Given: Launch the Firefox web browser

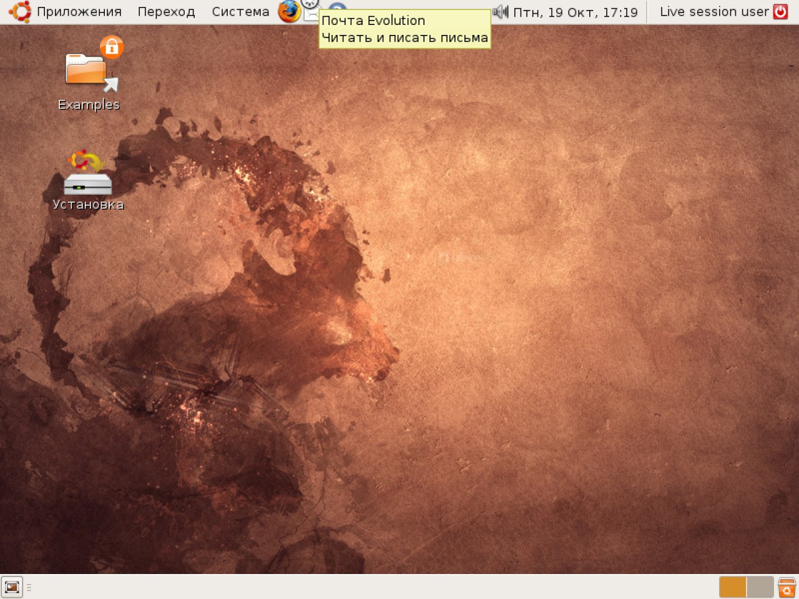Looking at the screenshot, I should click(x=289, y=11).
